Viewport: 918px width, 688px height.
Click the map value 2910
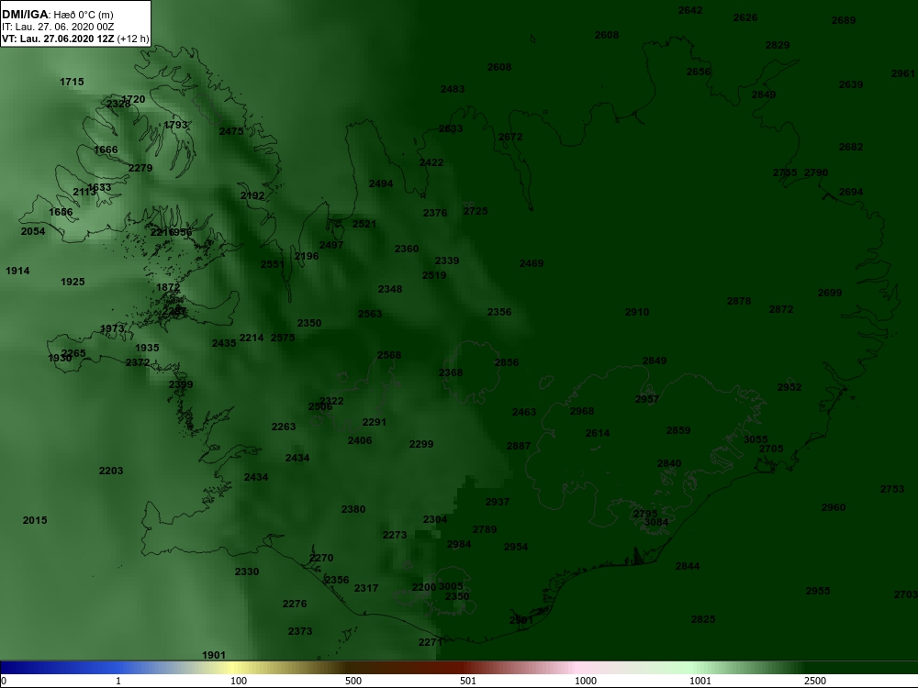pos(637,313)
